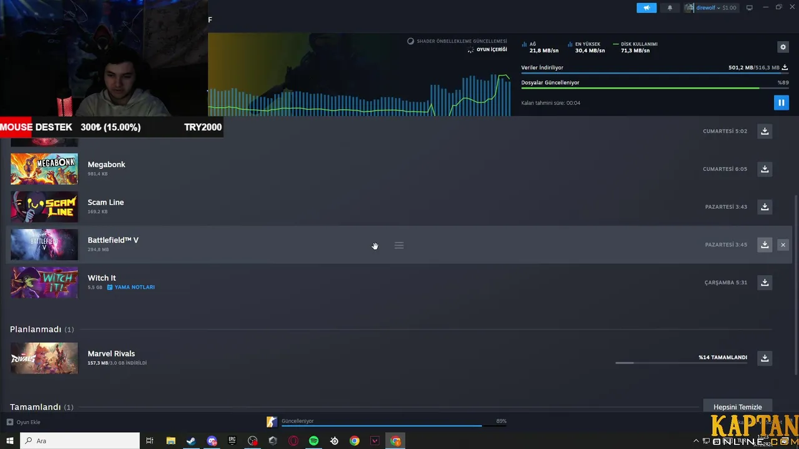Start Marvel Rivals scheduled download
The image size is (799, 449).
point(765,358)
